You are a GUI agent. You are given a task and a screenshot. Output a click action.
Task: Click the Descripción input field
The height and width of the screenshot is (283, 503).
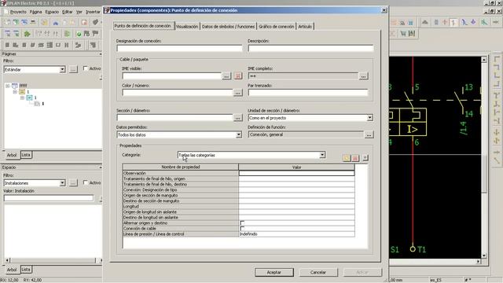[x=311, y=48]
